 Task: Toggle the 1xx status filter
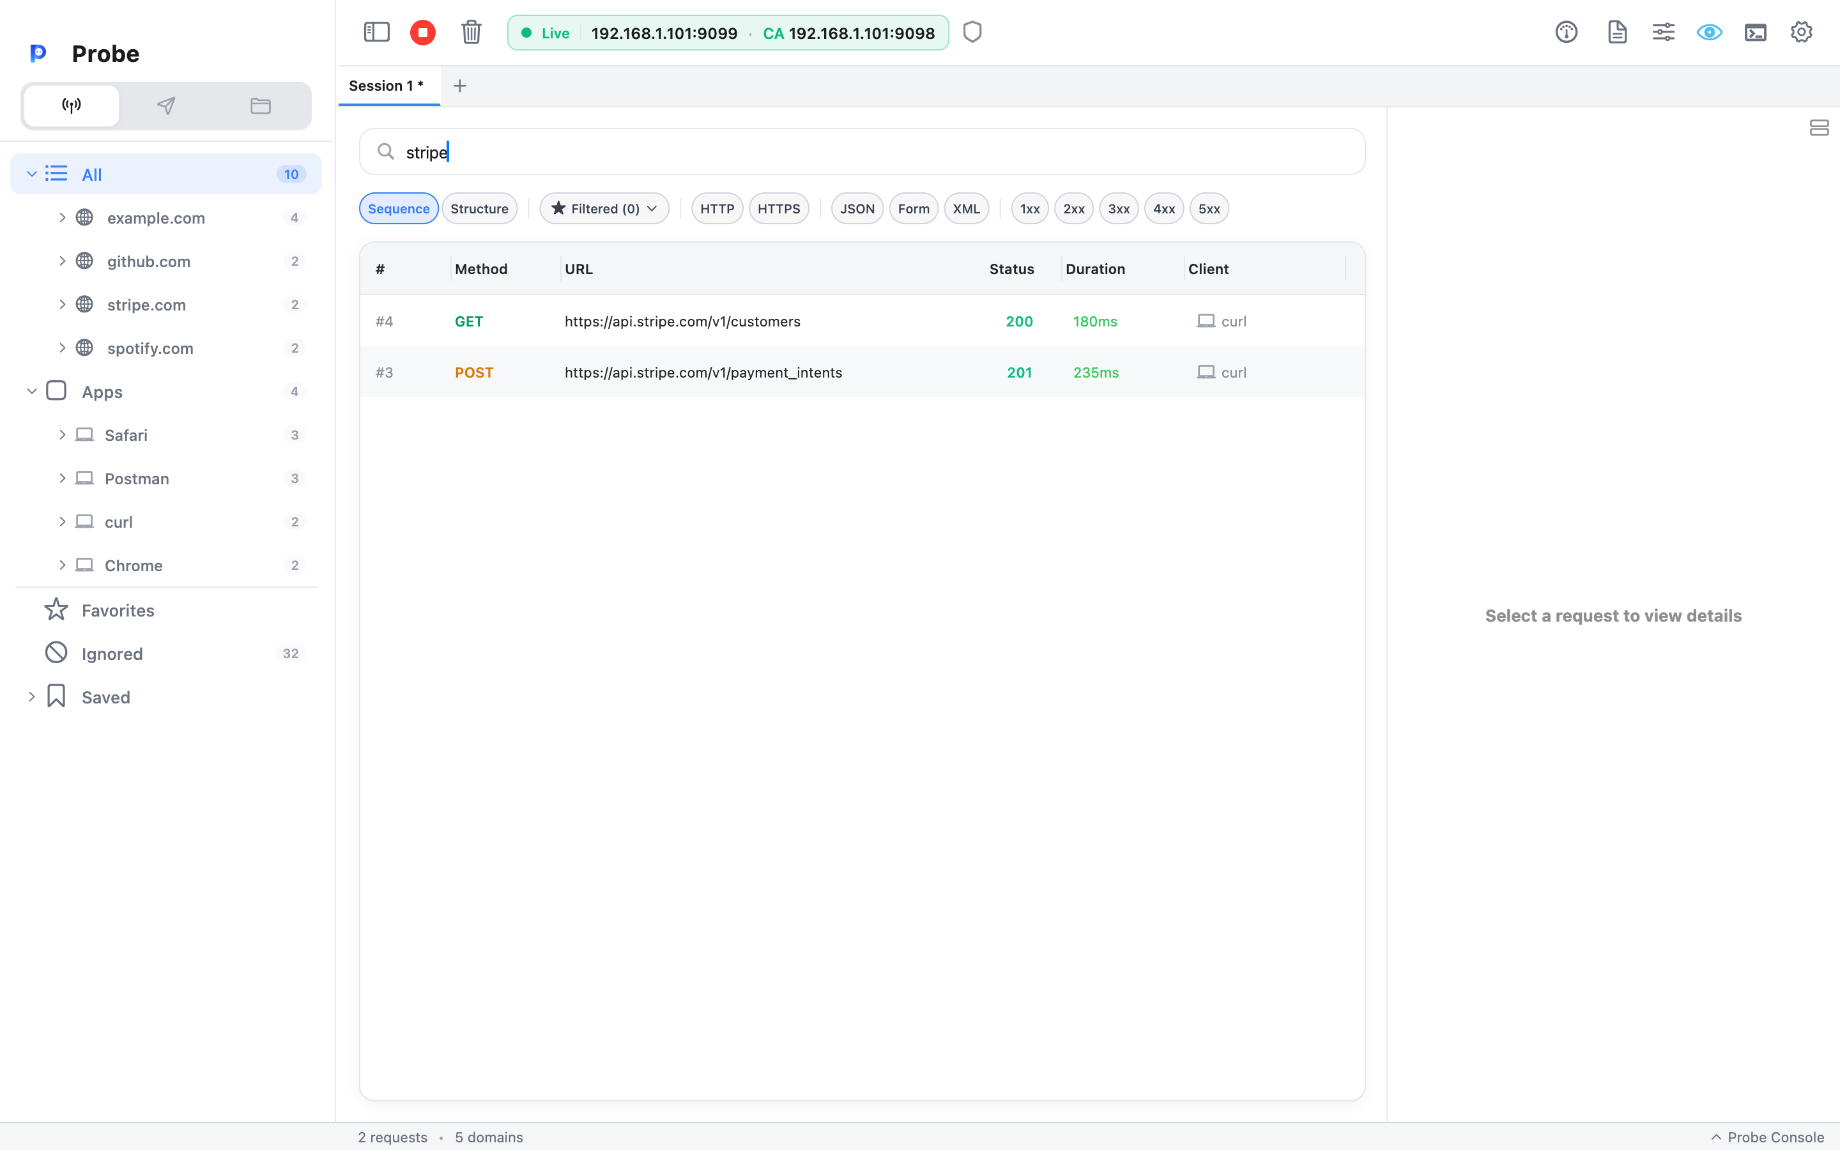[1029, 208]
